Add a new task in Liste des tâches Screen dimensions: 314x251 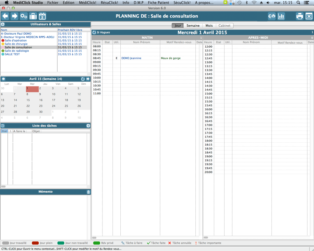click(88, 126)
